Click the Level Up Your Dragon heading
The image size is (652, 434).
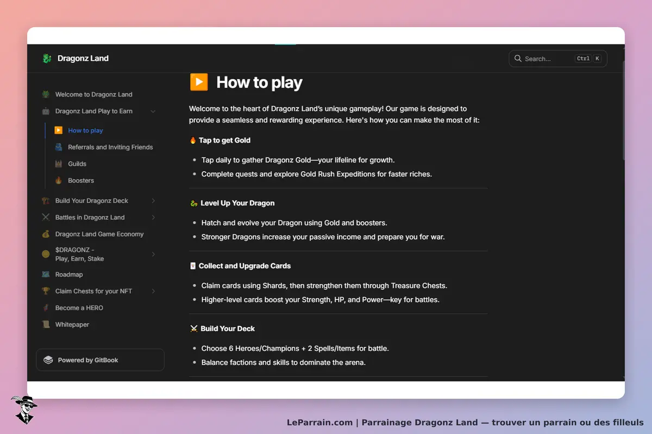[237, 203]
